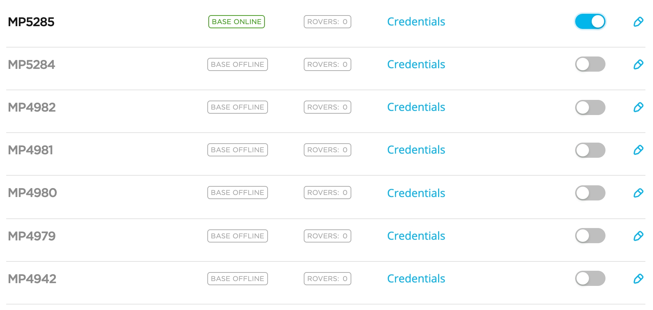Viewport: 653px width, 310px height.
Task: View Credentials for MP4982
Action: click(416, 107)
